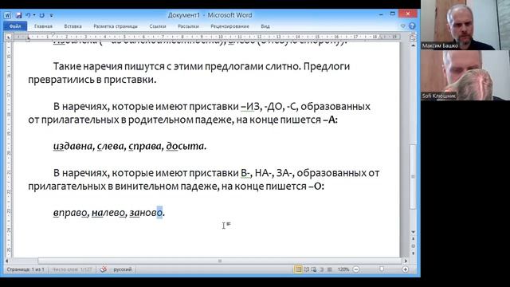The image size is (510, 287).
Task: Click the vertical scrollbar thumb
Action: point(413,177)
